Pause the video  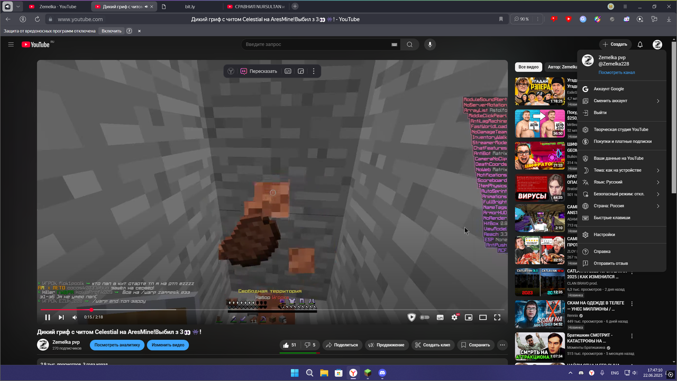[48, 317]
